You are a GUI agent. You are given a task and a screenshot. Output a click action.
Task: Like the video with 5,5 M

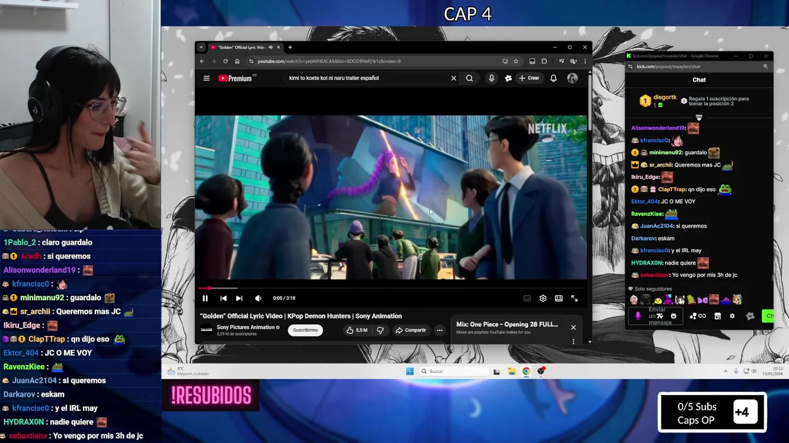click(358, 330)
